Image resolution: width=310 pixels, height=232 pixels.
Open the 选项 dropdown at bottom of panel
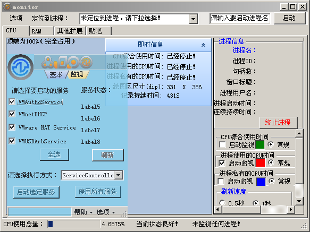(106, 212)
